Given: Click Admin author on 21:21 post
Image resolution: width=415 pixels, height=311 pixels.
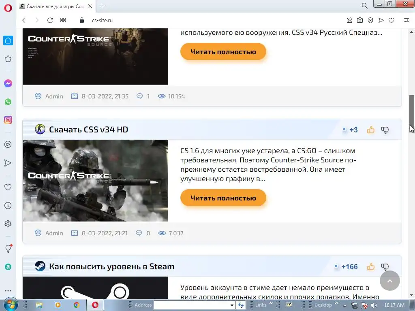Looking at the screenshot, I should pos(54,233).
